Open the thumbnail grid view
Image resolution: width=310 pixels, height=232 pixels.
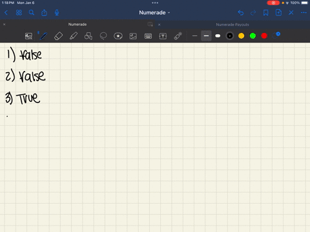[19, 13]
